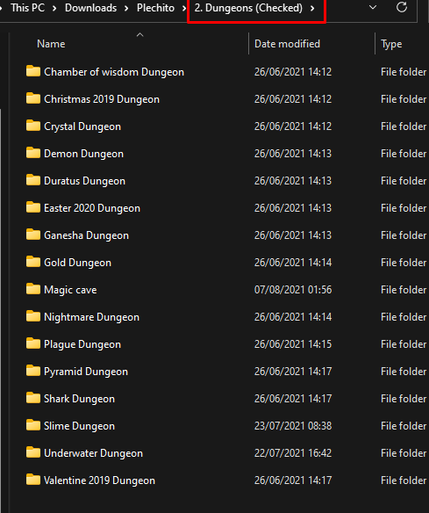Click the Ganesha Dungeon folder icon

(x=33, y=235)
